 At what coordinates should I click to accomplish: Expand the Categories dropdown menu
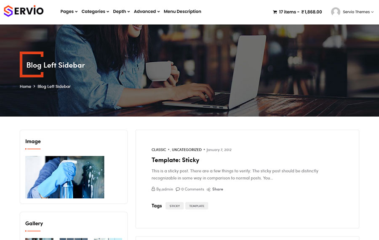pos(95,12)
